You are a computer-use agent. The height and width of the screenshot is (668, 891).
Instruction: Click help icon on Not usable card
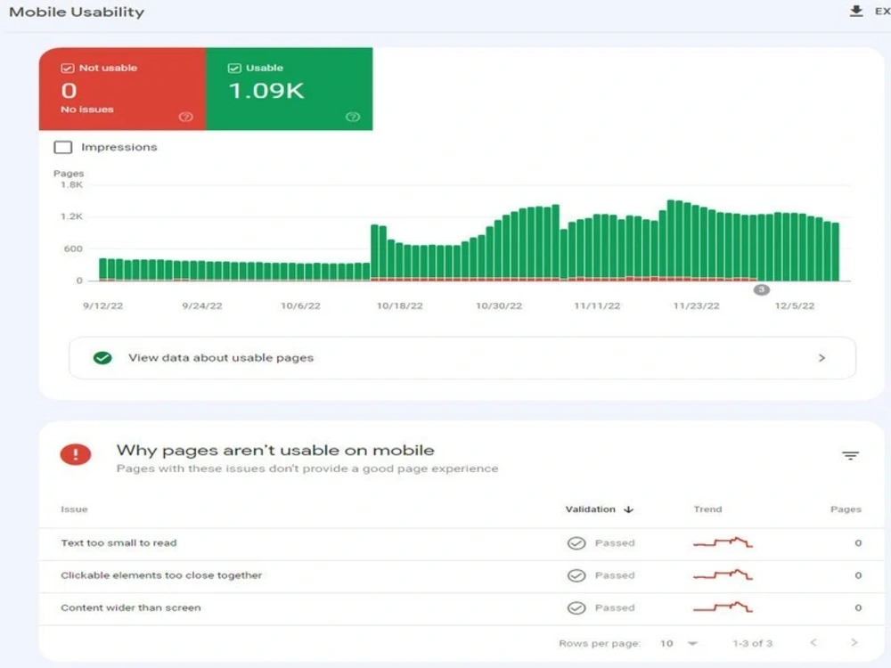[186, 117]
